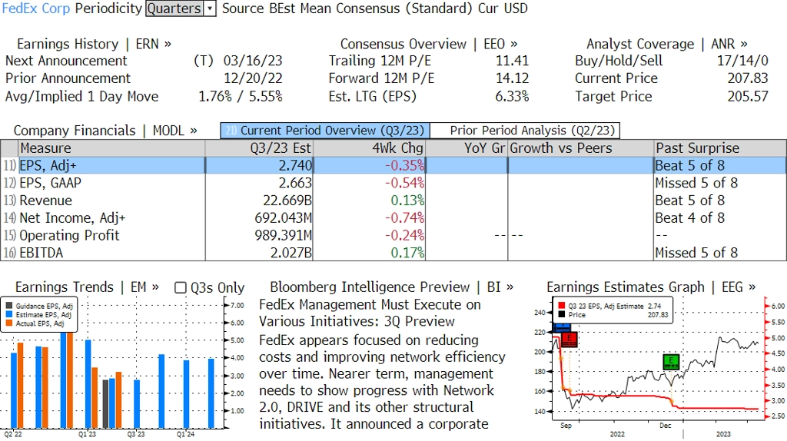Open Analyst Coverage ANR link
The image size is (787, 441).
pos(666,44)
